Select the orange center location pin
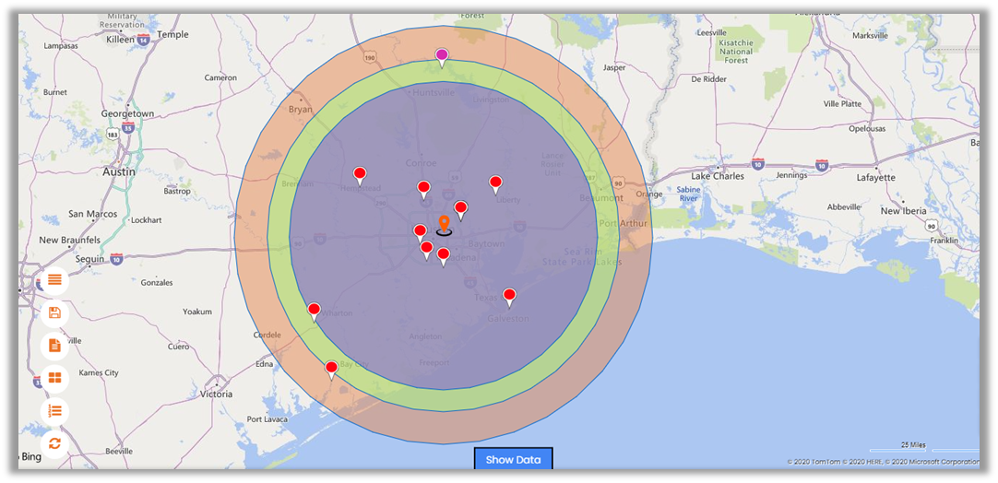Image resolution: width=998 pixels, height=483 pixels. [444, 224]
